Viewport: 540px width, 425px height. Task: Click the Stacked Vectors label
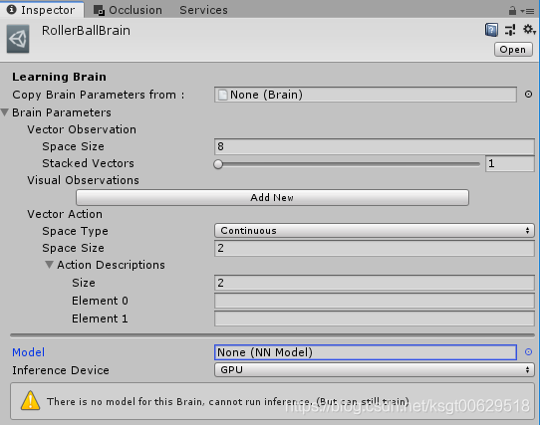click(88, 163)
